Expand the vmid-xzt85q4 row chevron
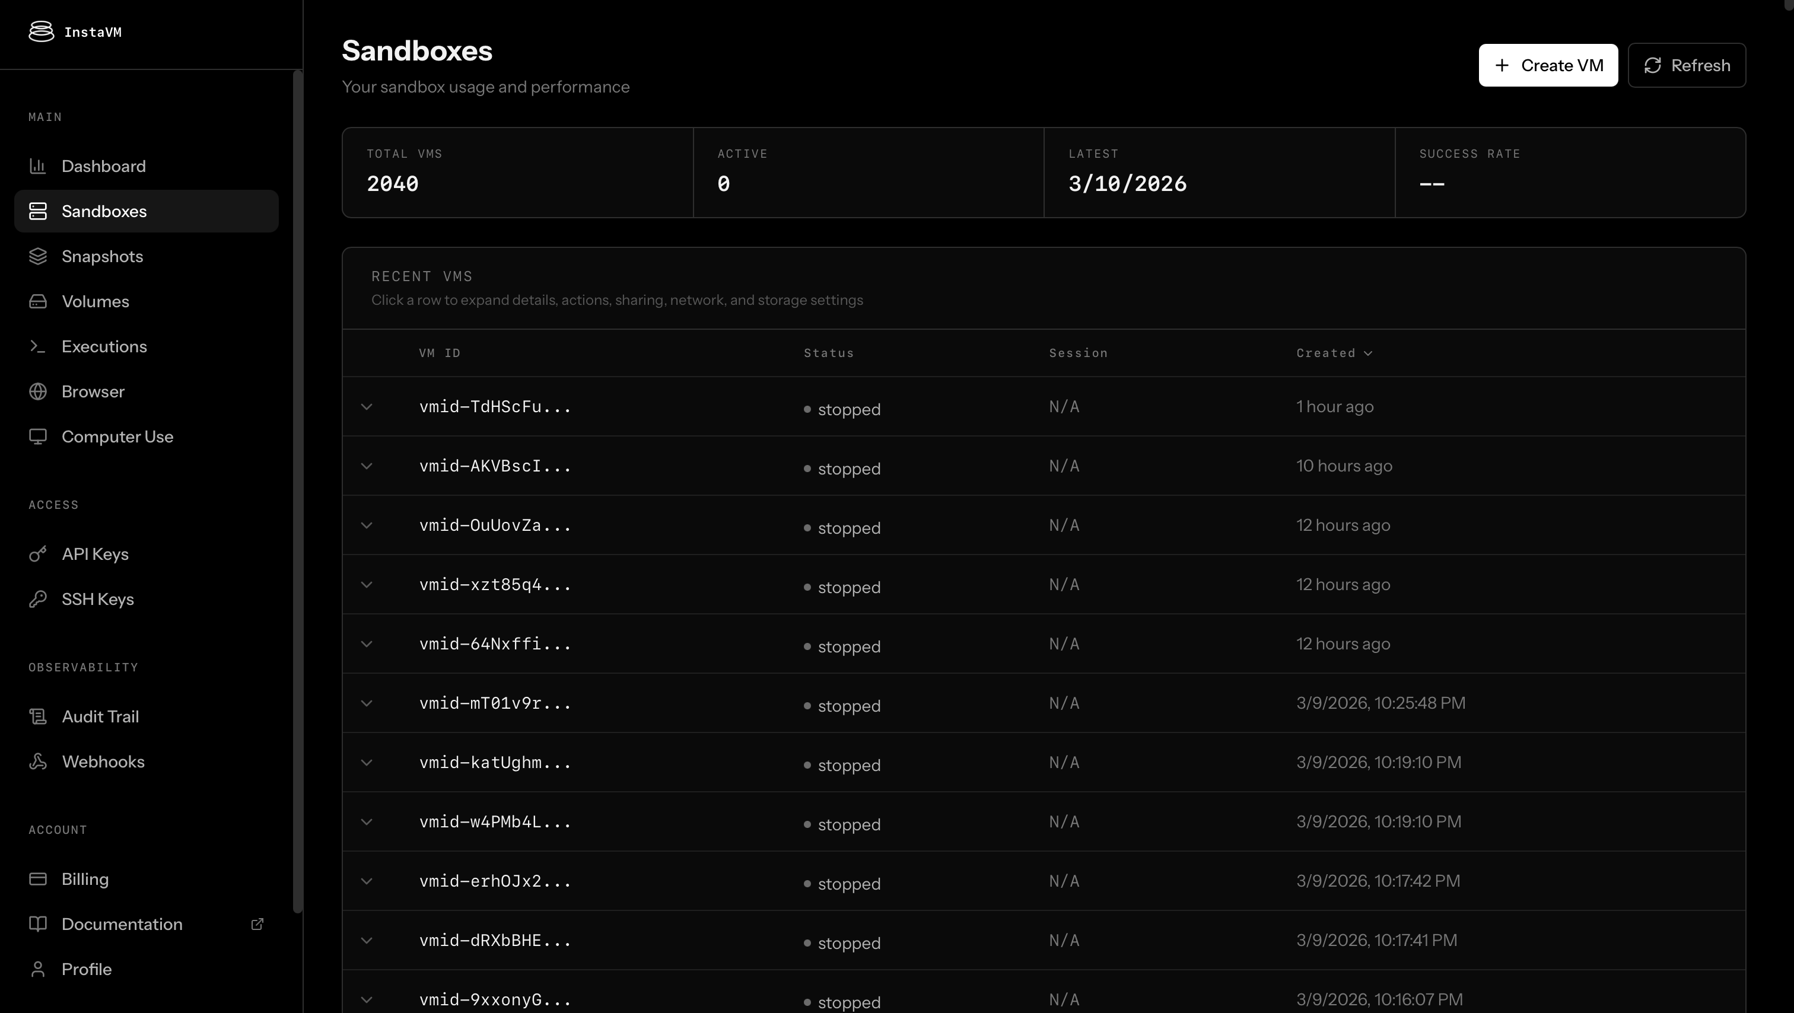1794x1013 pixels. click(367, 585)
